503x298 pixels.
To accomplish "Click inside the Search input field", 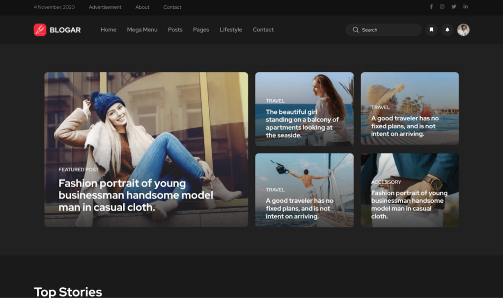I will click(383, 30).
